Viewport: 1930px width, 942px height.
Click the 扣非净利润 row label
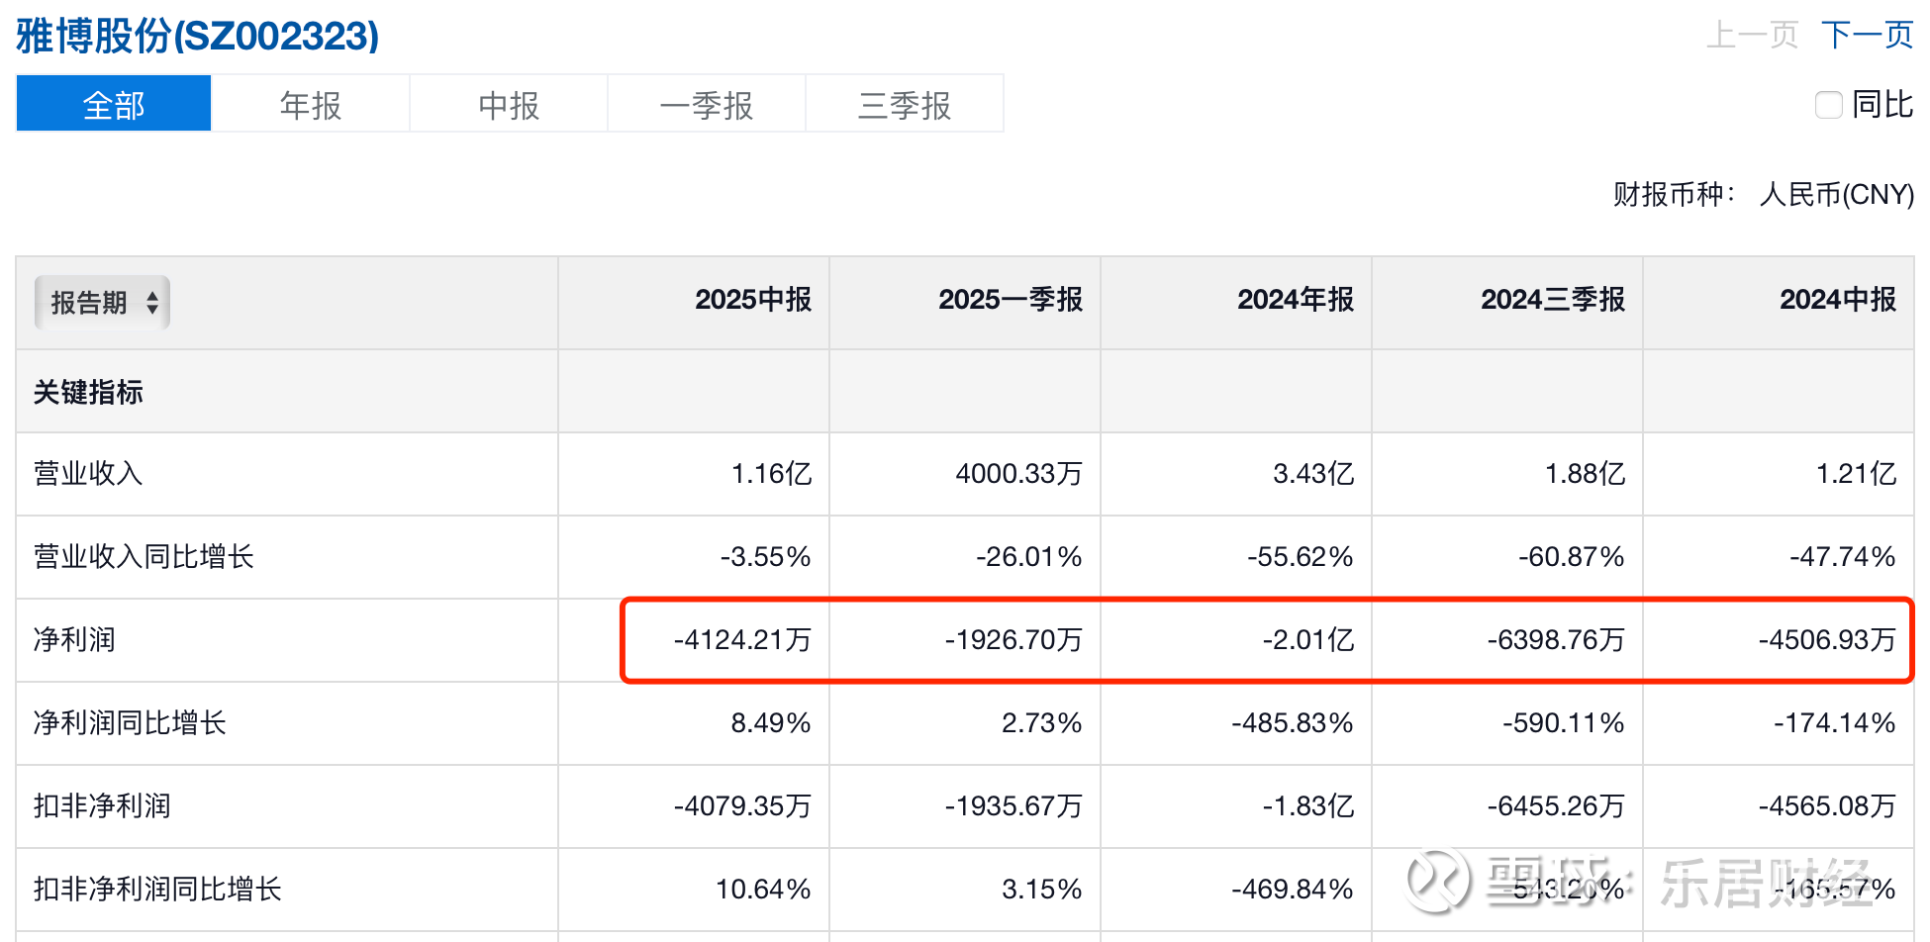pos(102,806)
